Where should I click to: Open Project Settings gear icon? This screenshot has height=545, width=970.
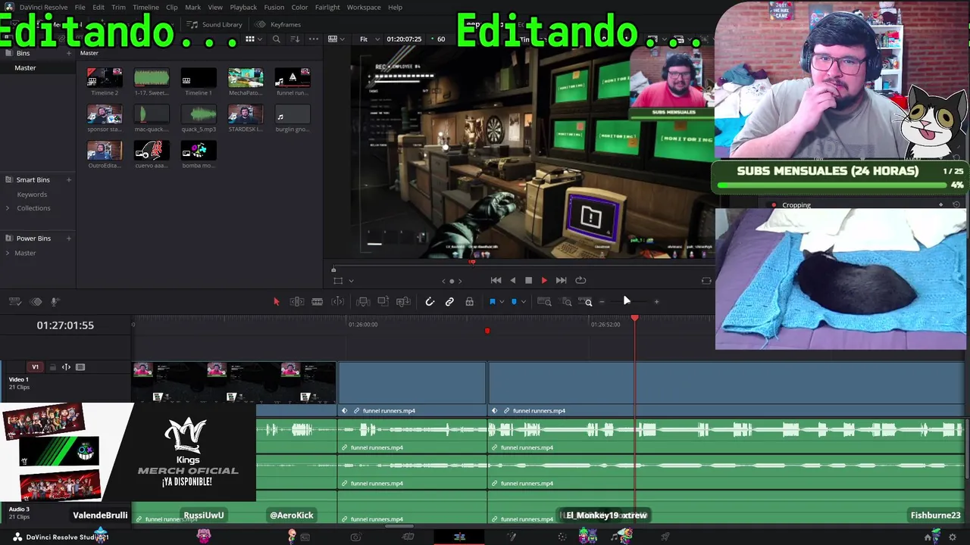(x=953, y=537)
